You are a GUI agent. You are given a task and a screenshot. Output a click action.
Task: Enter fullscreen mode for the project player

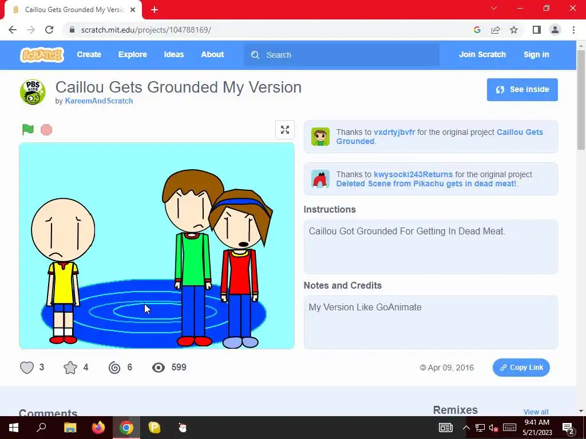(285, 130)
